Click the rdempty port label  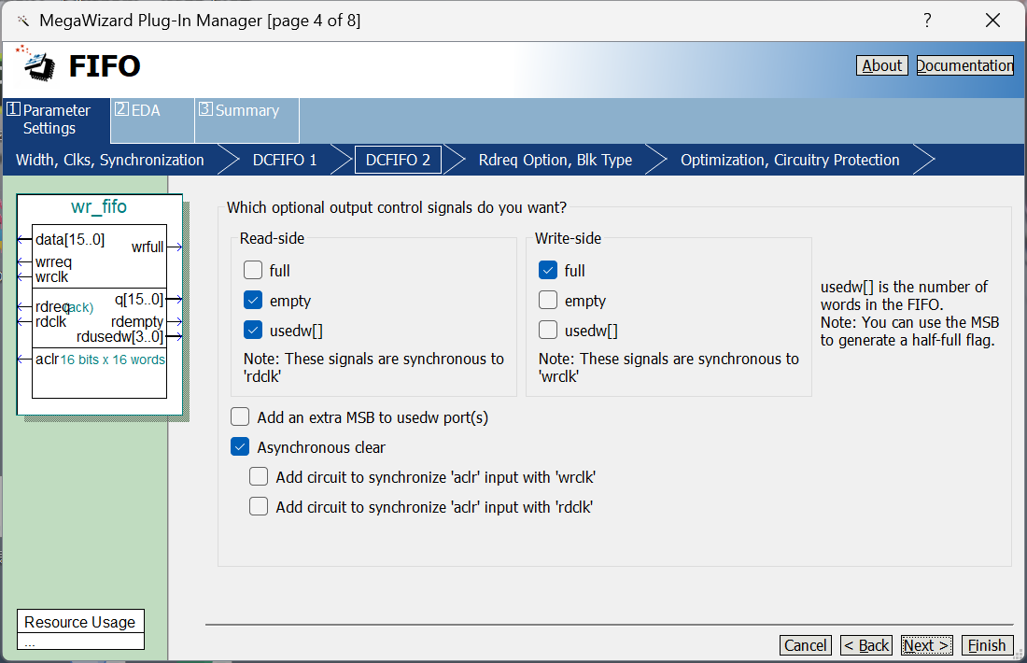click(137, 321)
